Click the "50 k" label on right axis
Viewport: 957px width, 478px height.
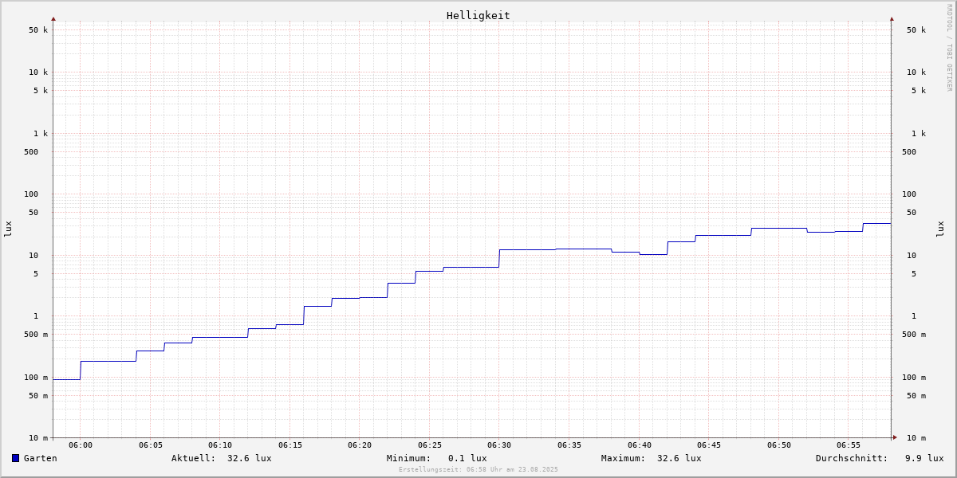tap(916, 30)
